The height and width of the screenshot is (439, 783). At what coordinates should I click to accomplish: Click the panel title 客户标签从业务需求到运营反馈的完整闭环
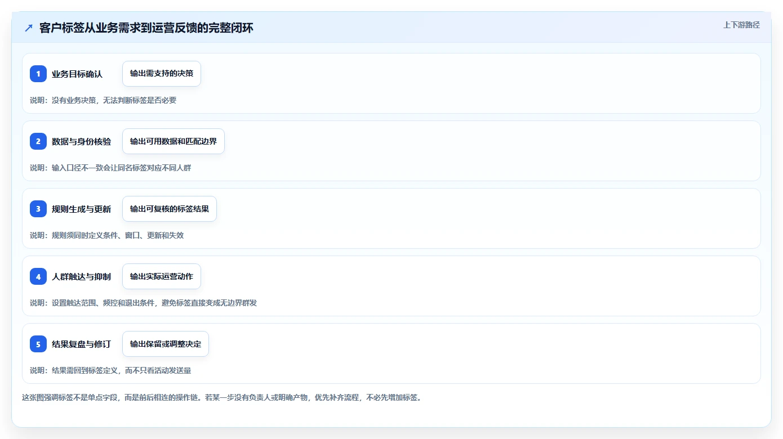point(146,28)
